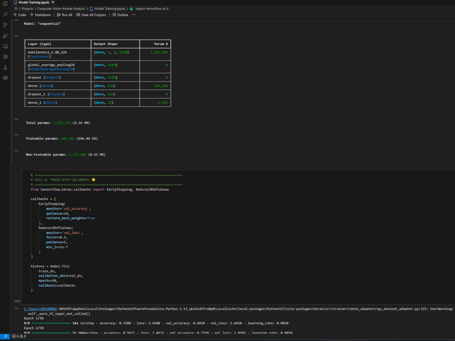Click the cell execution count [14]
This screenshot has width=455, height=341.
coord(17,301)
